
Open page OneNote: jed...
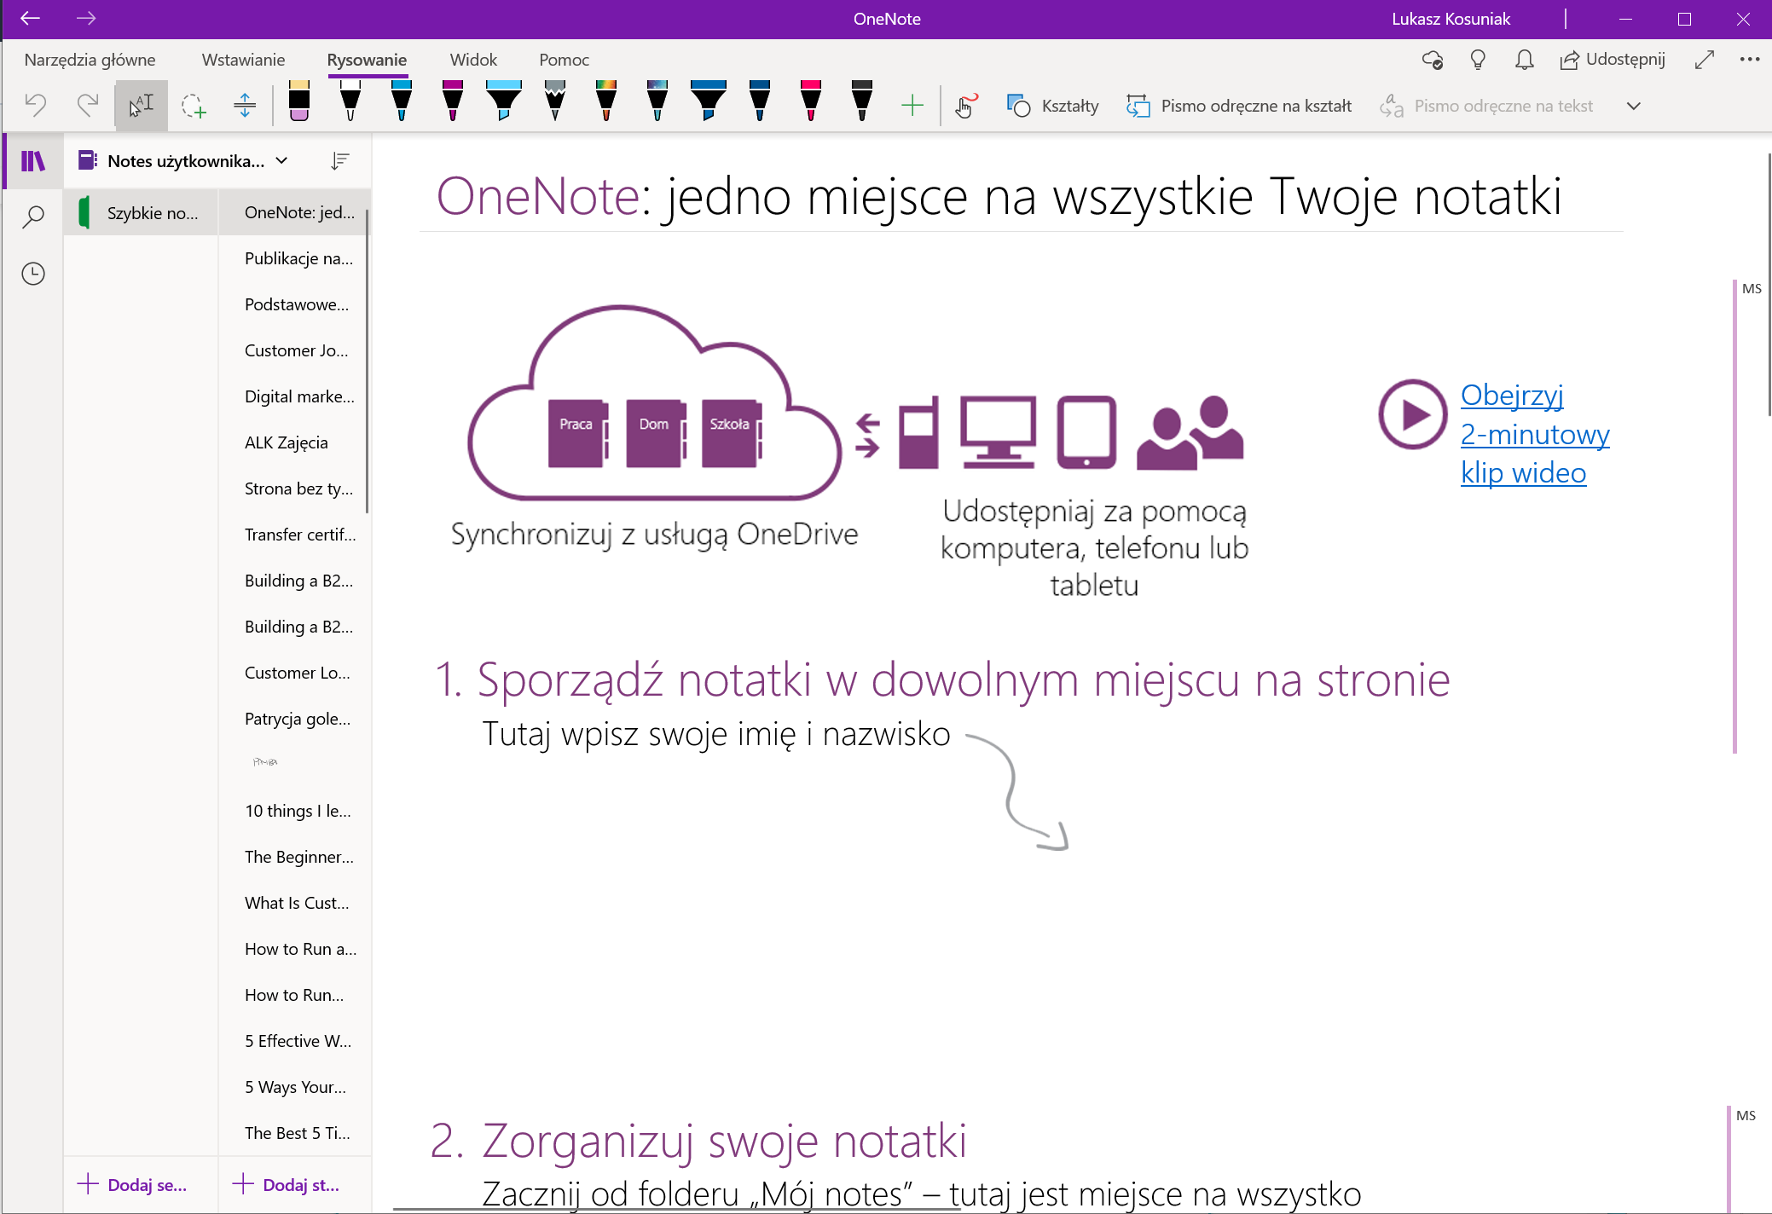click(295, 212)
